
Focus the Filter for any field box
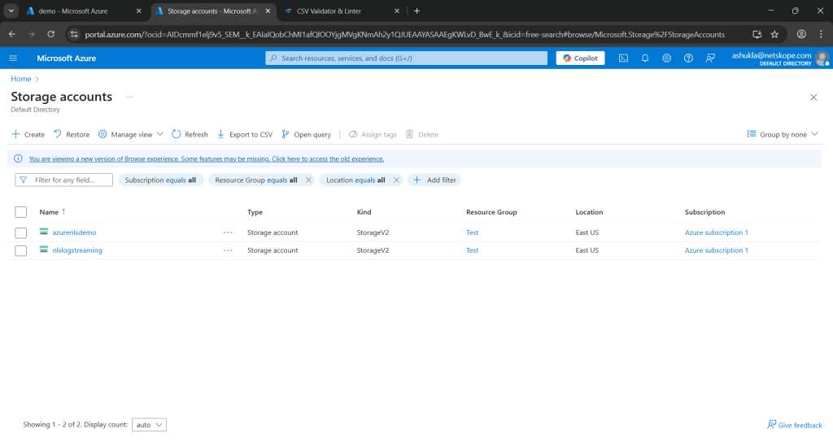63,180
